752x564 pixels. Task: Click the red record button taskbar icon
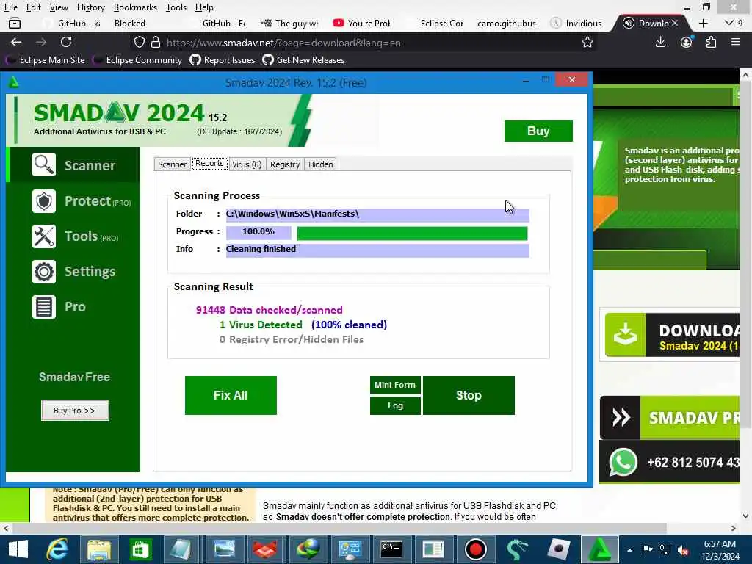(475, 549)
